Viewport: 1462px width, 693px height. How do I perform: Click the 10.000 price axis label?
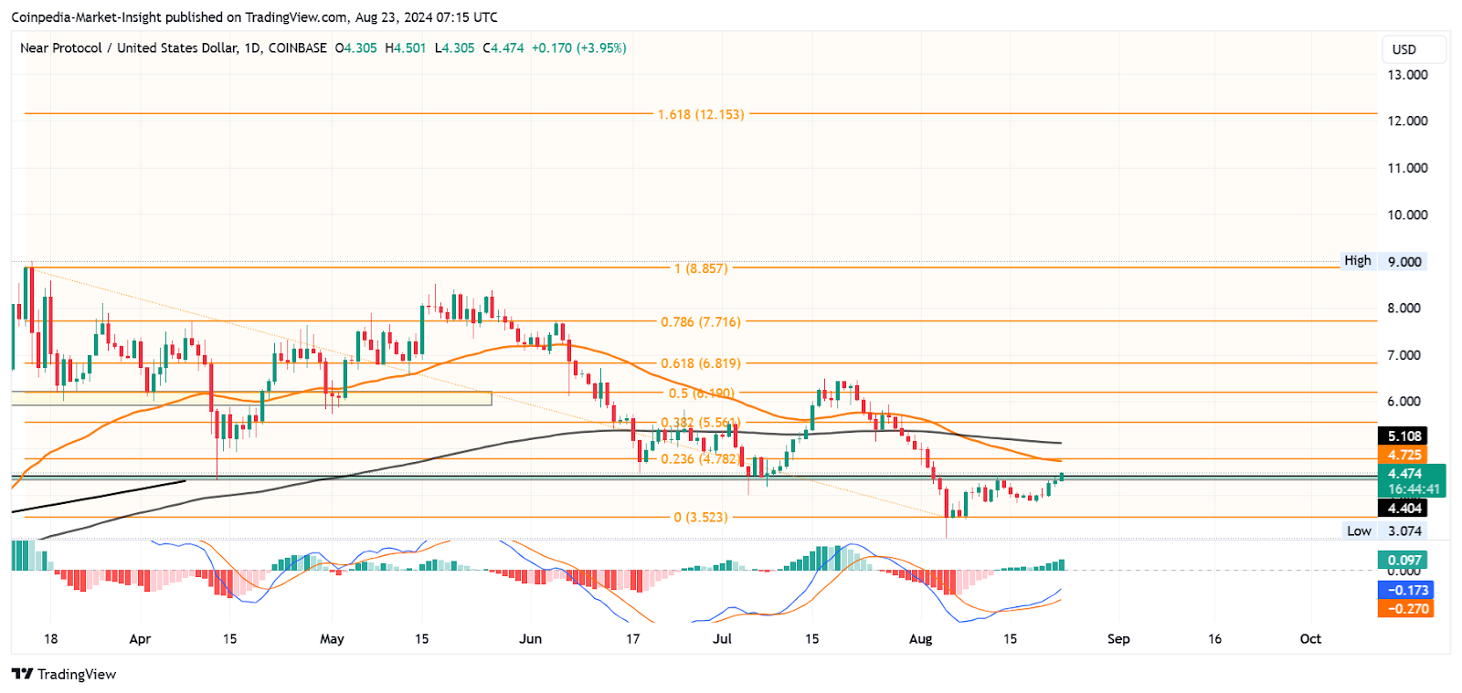click(1407, 215)
